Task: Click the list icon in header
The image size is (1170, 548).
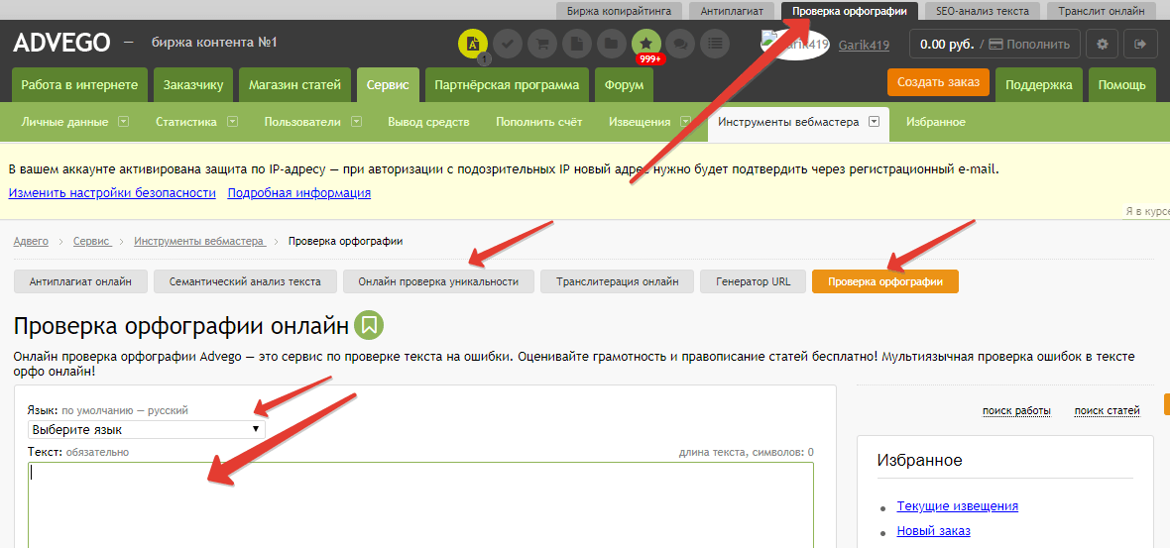Action: (x=716, y=44)
